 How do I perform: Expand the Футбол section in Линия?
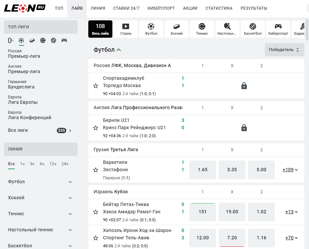40,182
